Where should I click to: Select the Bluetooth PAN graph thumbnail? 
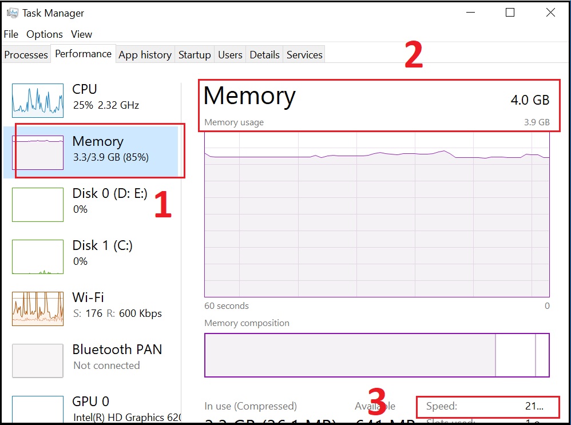click(38, 361)
